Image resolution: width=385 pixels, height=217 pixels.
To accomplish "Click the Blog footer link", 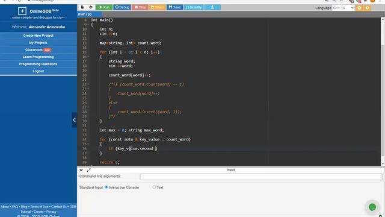I will (24, 207).
